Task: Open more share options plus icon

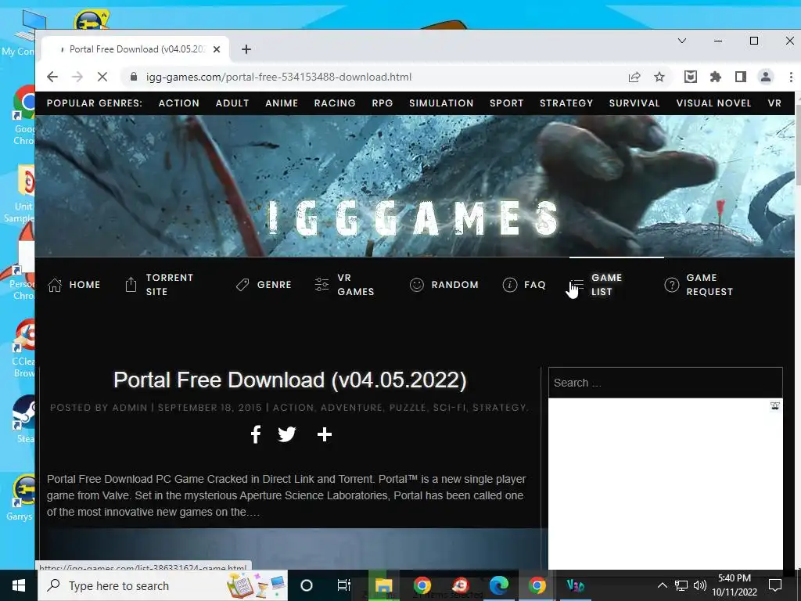Action: click(x=325, y=434)
